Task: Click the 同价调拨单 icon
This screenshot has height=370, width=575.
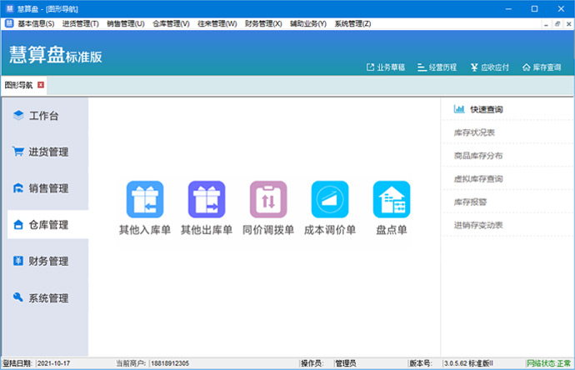Action: pos(267,200)
